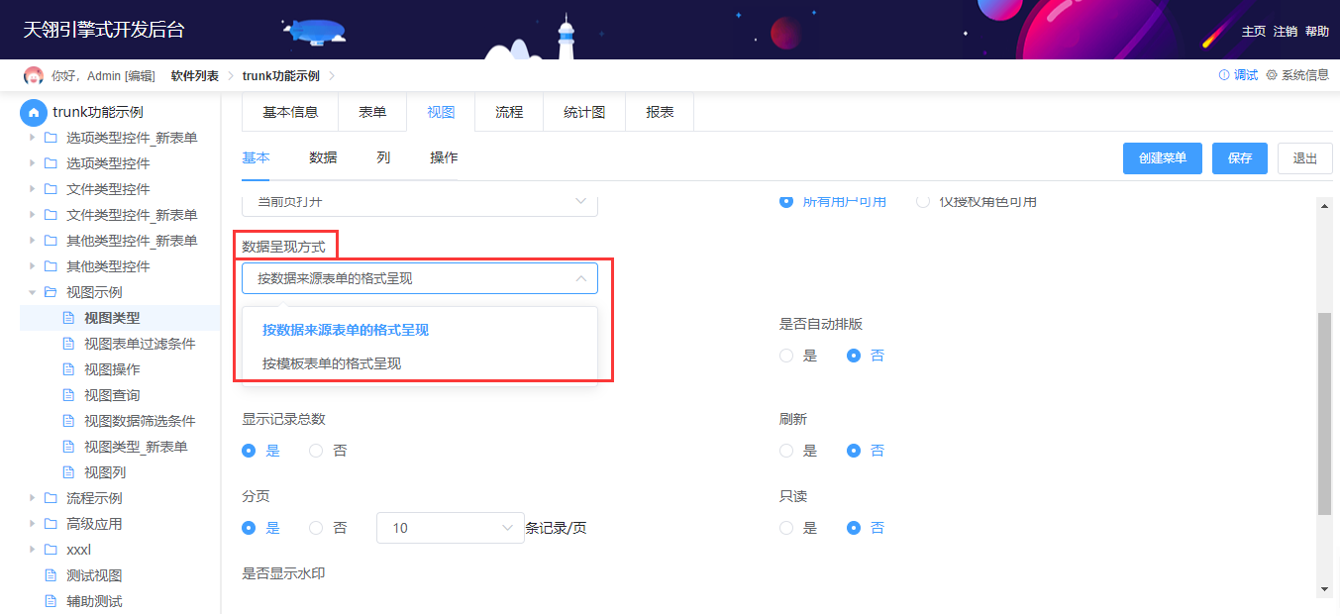Switch to the 报表 tab

point(660,112)
